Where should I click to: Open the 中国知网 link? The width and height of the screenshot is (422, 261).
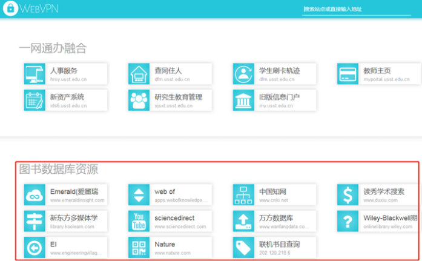click(x=274, y=195)
